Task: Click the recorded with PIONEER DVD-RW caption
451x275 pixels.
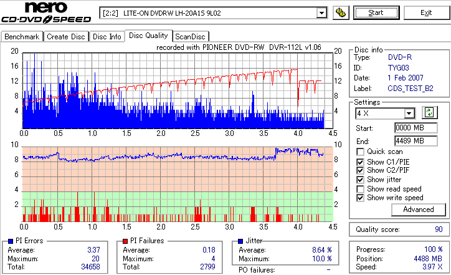Action: click(239, 47)
